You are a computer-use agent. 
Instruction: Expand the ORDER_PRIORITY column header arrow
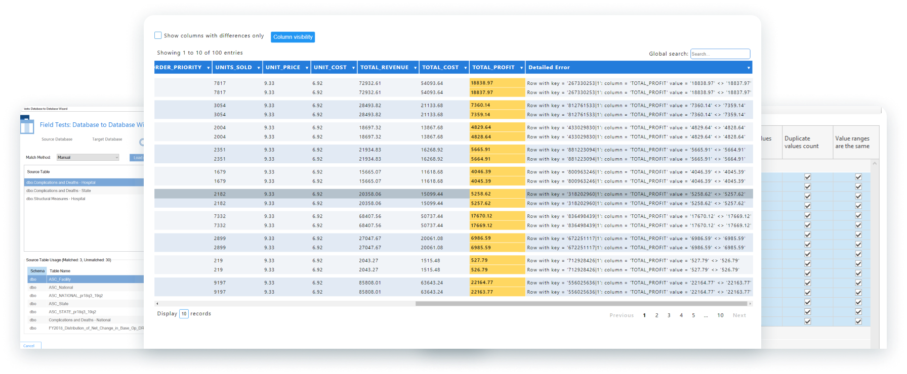coord(208,68)
